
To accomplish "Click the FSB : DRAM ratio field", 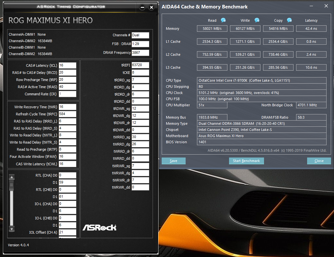I will (x=140, y=44).
